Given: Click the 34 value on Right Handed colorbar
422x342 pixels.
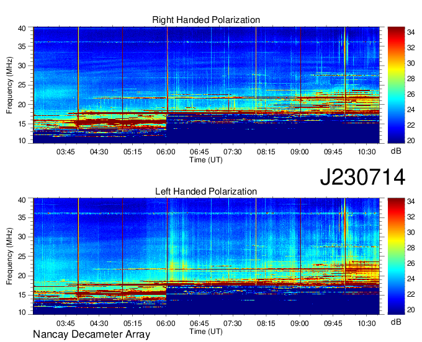Looking at the screenshot, I should click(x=411, y=32).
